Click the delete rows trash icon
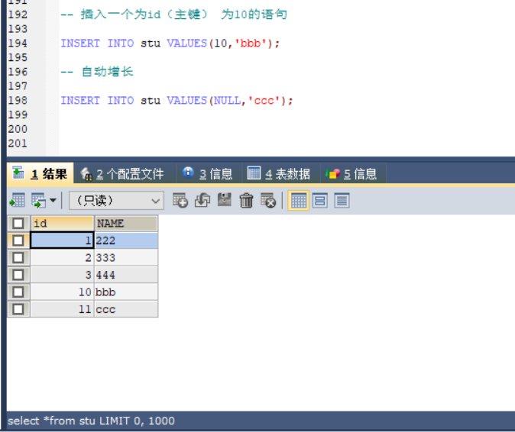 tap(246, 200)
